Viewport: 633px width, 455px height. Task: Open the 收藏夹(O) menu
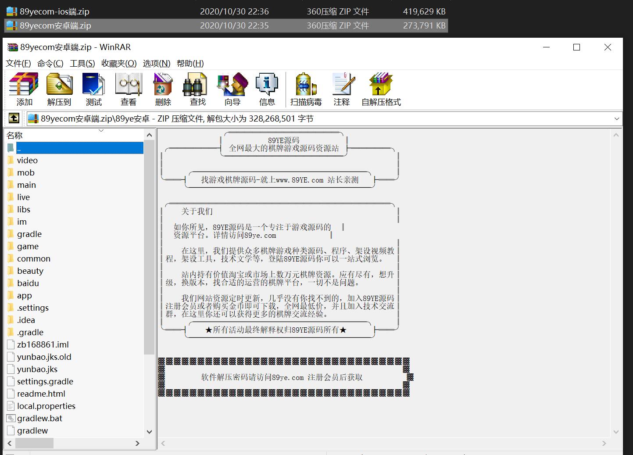pos(119,63)
